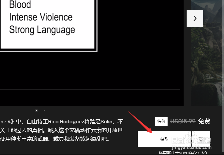
Task: Click the Blood rating descriptor text
Action: click(x=20, y=4)
